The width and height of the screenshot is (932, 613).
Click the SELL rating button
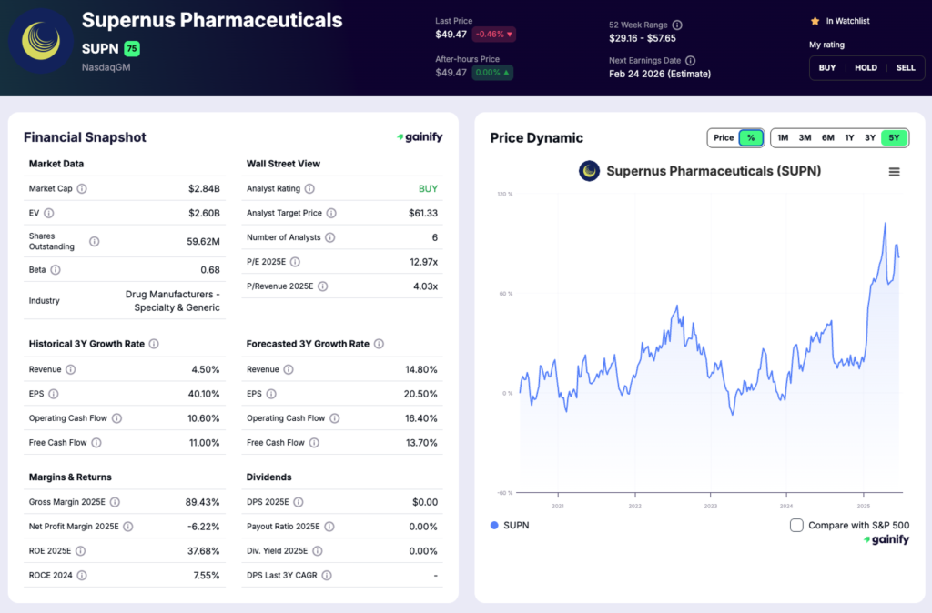tap(906, 67)
